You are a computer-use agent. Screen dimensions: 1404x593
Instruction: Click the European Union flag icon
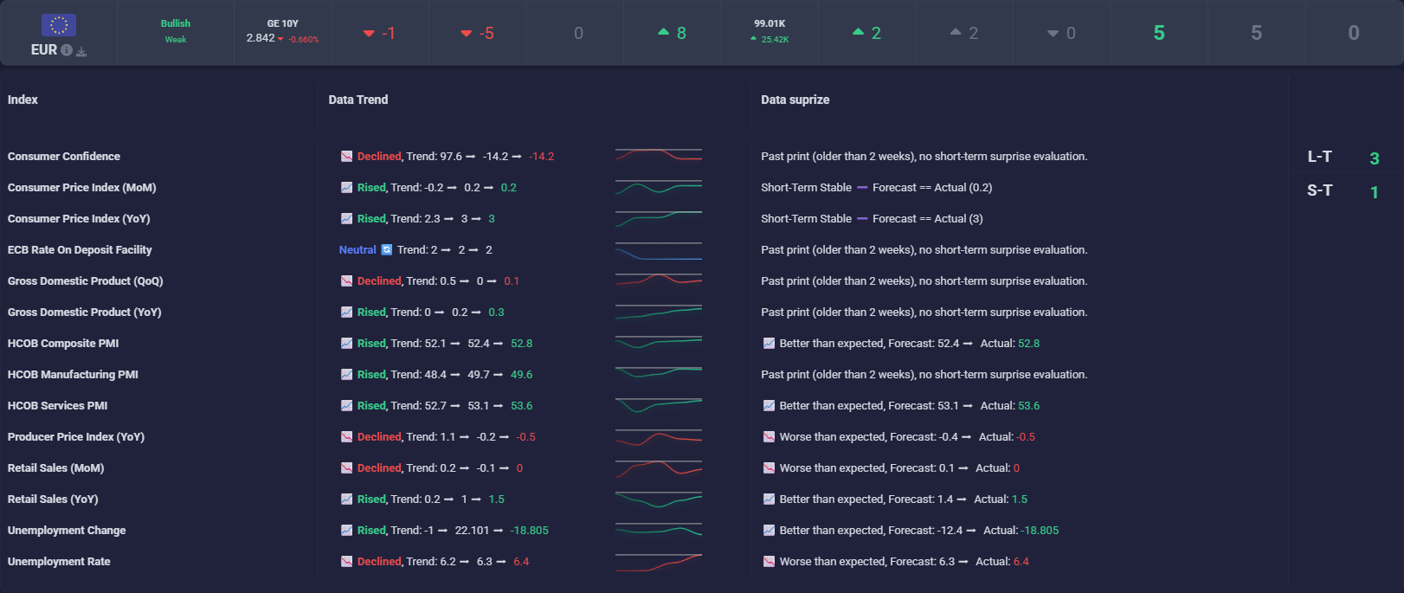(59, 25)
